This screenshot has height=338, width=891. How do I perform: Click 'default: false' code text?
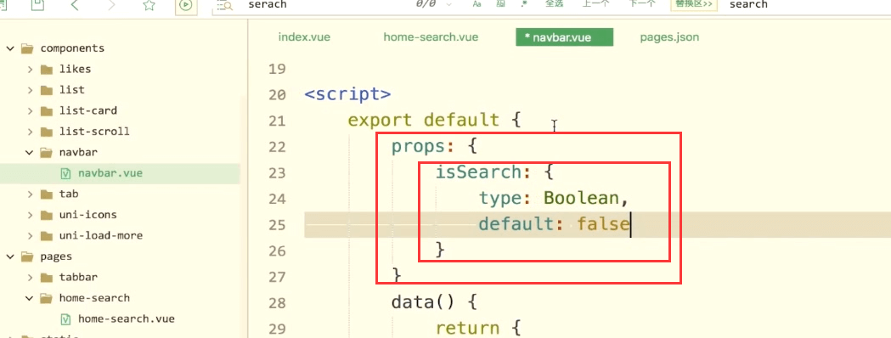(554, 224)
